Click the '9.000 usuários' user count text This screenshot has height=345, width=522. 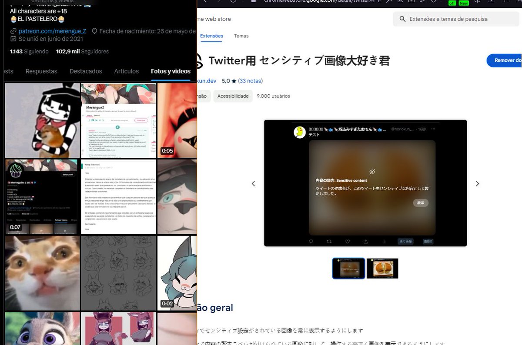[x=273, y=96]
